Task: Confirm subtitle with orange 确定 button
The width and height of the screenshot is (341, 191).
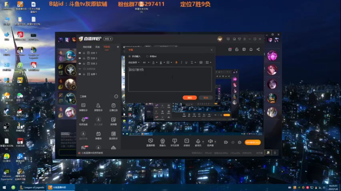Action: tap(190, 98)
